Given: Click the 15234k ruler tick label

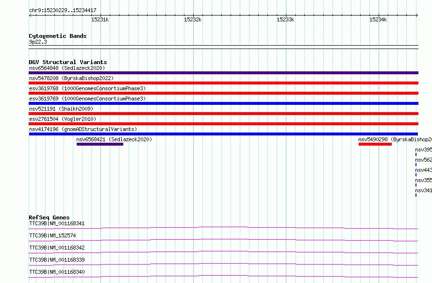Looking at the screenshot, I should pos(378,19).
